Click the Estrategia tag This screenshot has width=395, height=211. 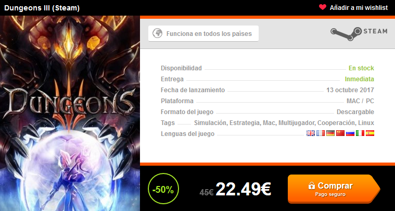pyautogui.click(x=245, y=123)
